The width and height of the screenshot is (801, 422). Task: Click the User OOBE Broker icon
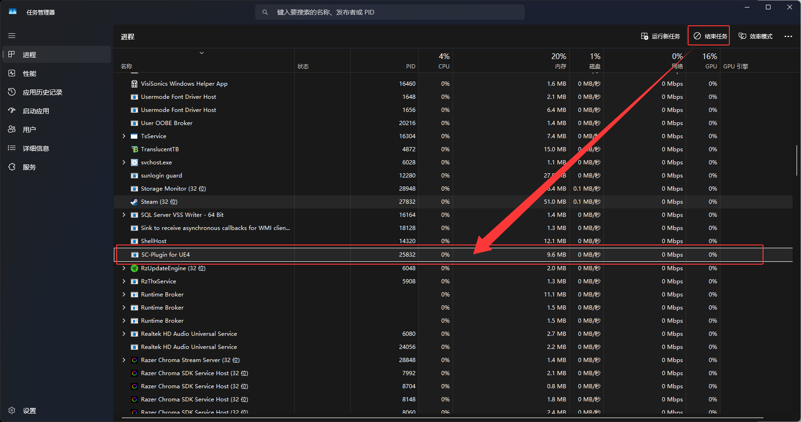coord(134,123)
